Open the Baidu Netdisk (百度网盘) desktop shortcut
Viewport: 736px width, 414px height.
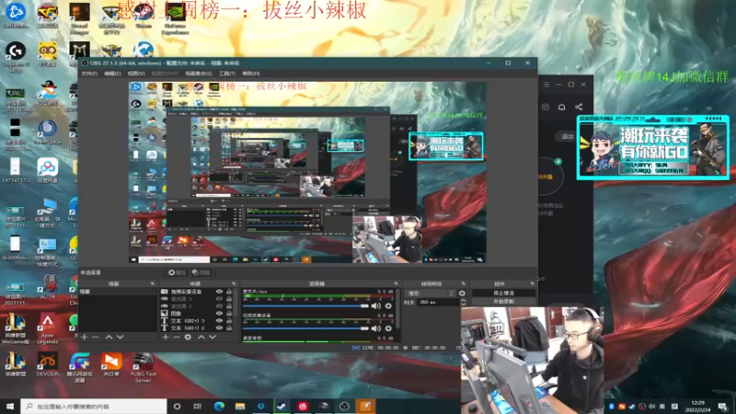47,171
